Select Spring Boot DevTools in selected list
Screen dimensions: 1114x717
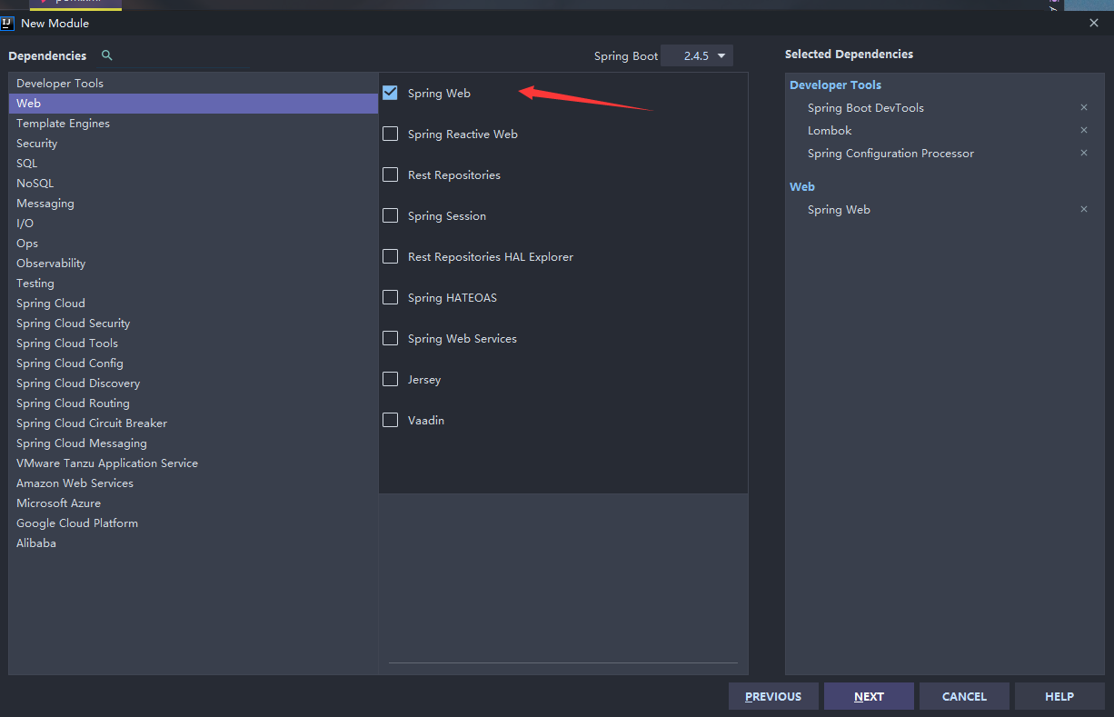click(865, 107)
